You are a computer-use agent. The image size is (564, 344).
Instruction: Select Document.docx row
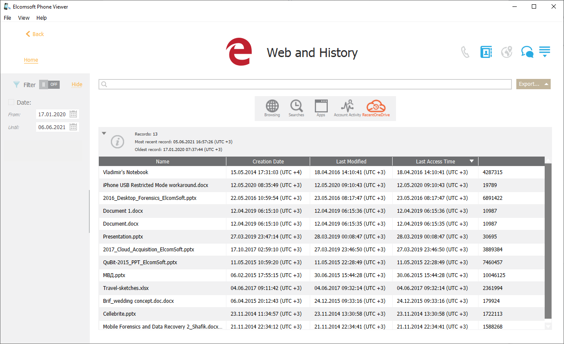(322, 224)
